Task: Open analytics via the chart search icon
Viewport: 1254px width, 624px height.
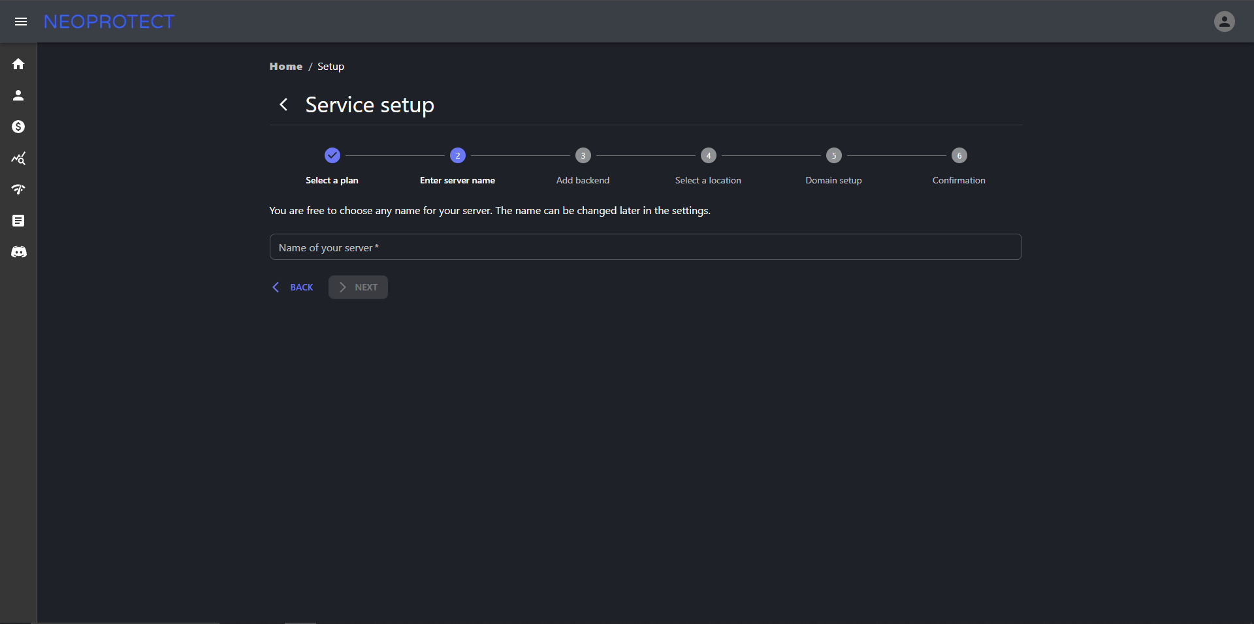Action: (18, 158)
